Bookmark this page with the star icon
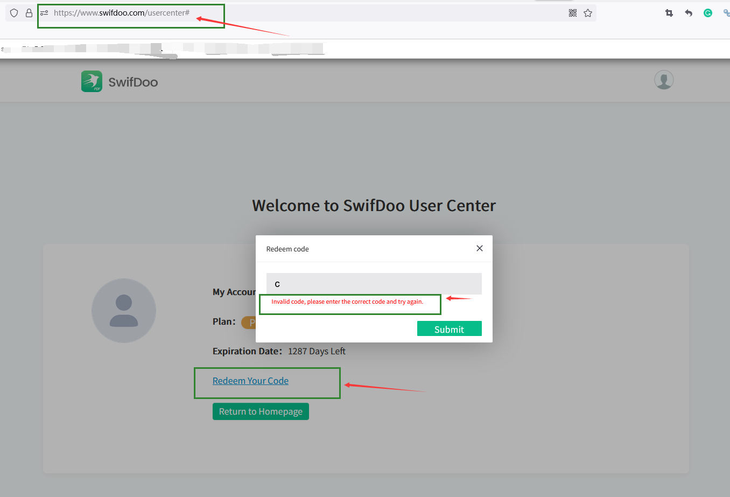 click(588, 13)
